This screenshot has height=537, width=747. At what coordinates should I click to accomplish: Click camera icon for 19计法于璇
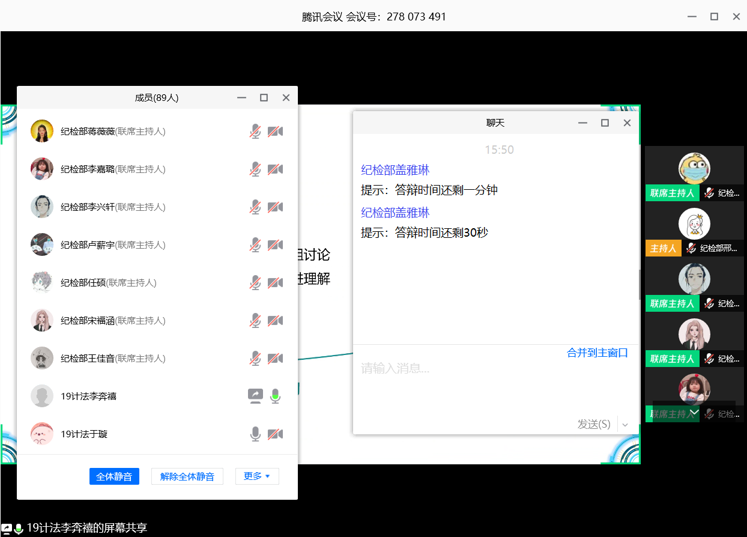pyautogui.click(x=275, y=434)
